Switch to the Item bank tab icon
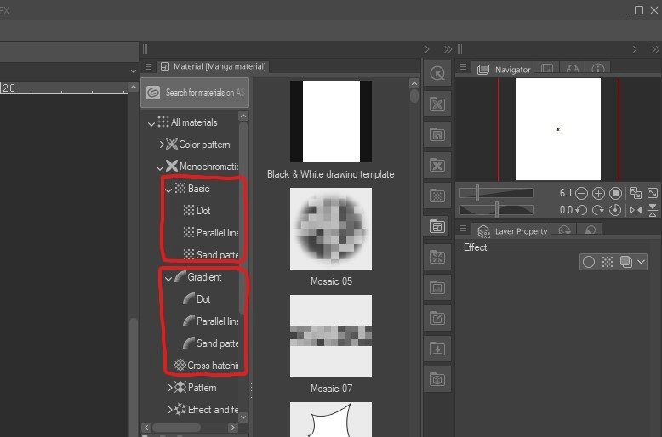This screenshot has width=662, height=437. (572, 68)
